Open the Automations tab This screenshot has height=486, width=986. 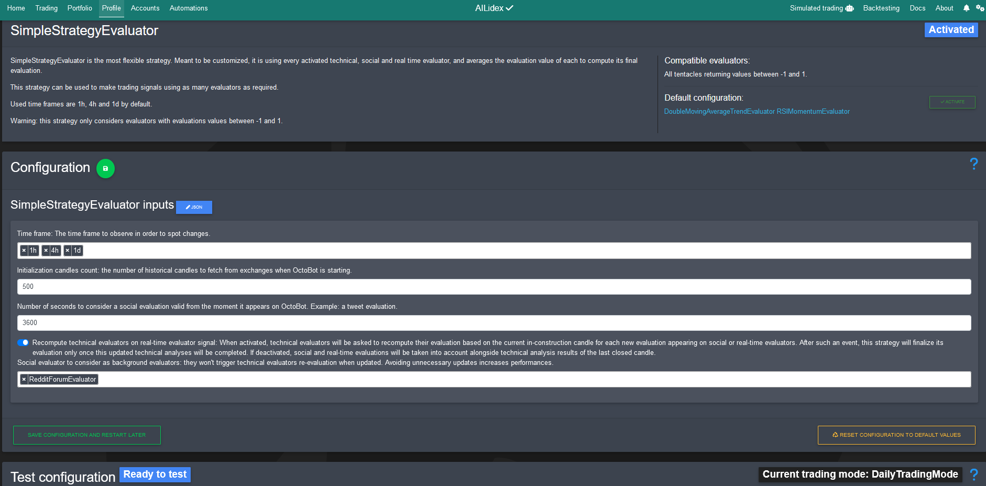[x=188, y=8]
